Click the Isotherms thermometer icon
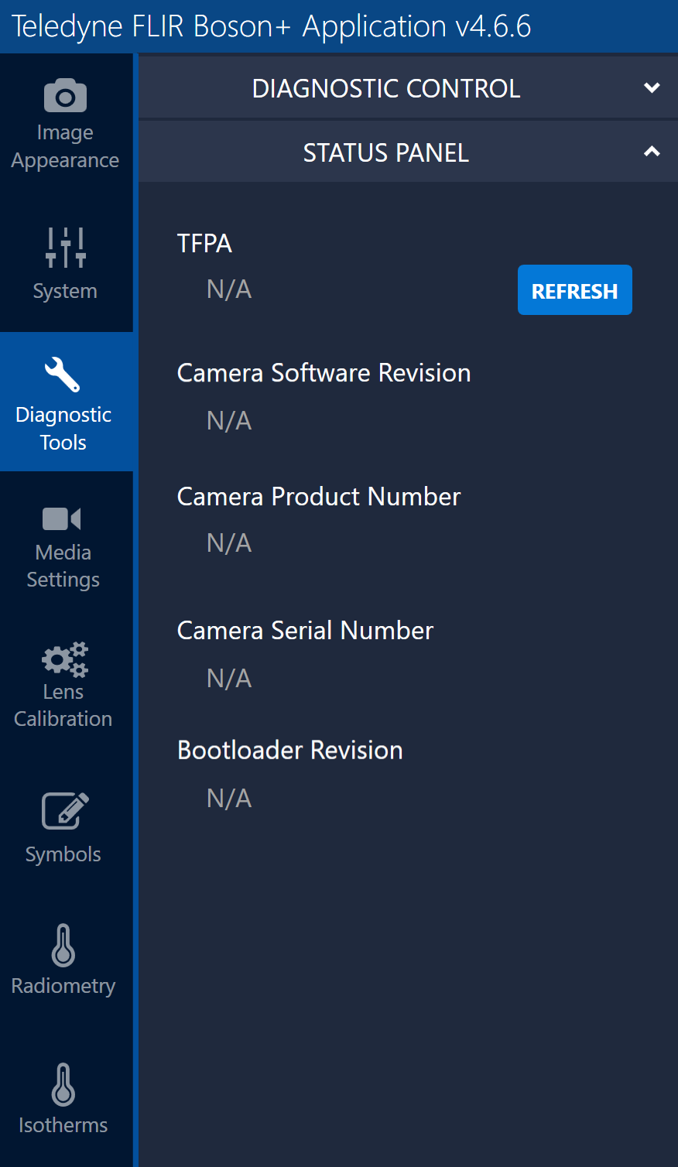 [x=63, y=1084]
